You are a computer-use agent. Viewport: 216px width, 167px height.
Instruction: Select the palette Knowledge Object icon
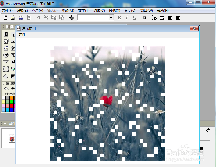pyautogui.click(x=13, y=76)
